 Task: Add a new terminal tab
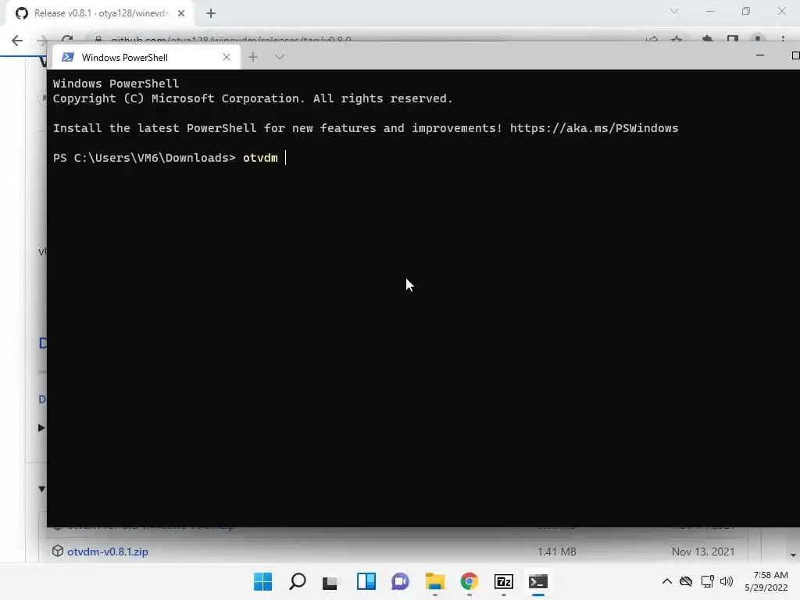[253, 57]
